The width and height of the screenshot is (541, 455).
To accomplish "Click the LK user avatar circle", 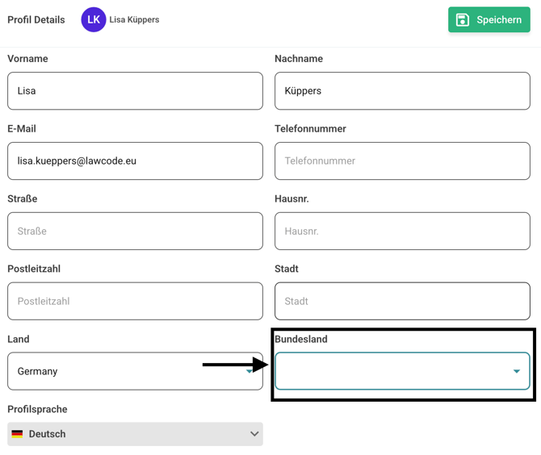I will (x=94, y=19).
